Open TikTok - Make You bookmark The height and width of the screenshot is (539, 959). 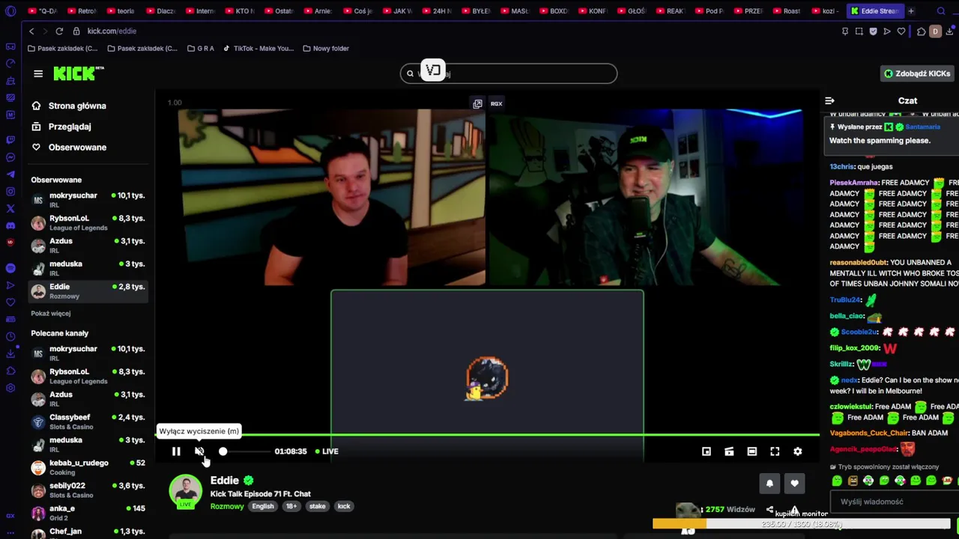click(258, 49)
